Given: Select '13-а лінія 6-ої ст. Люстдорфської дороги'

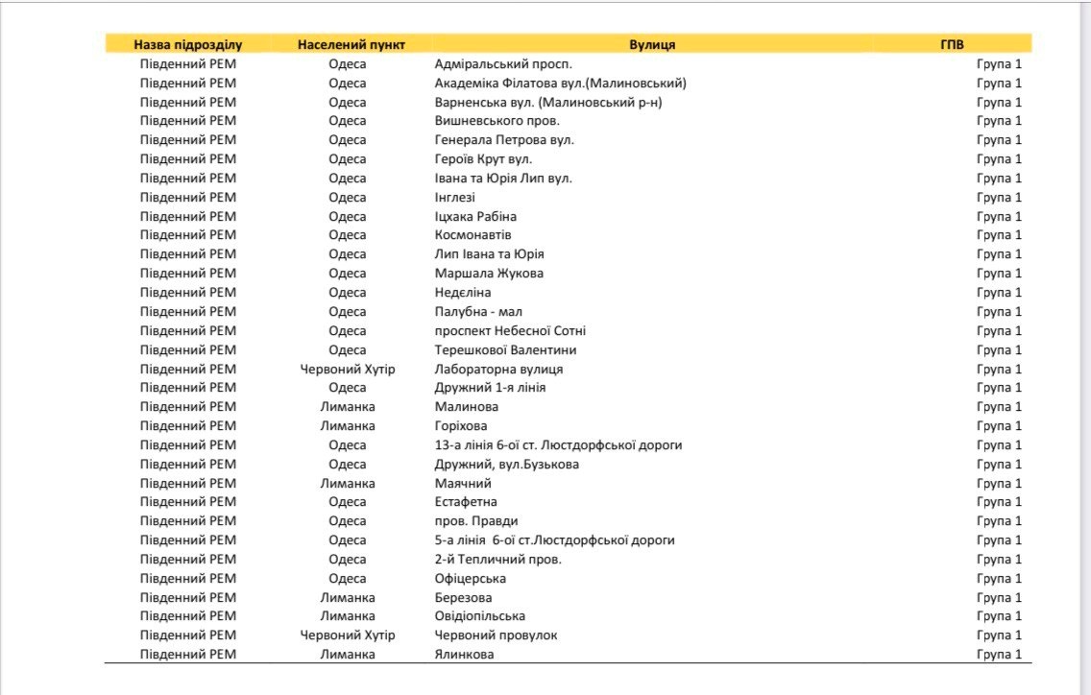Looking at the screenshot, I should tap(558, 445).
